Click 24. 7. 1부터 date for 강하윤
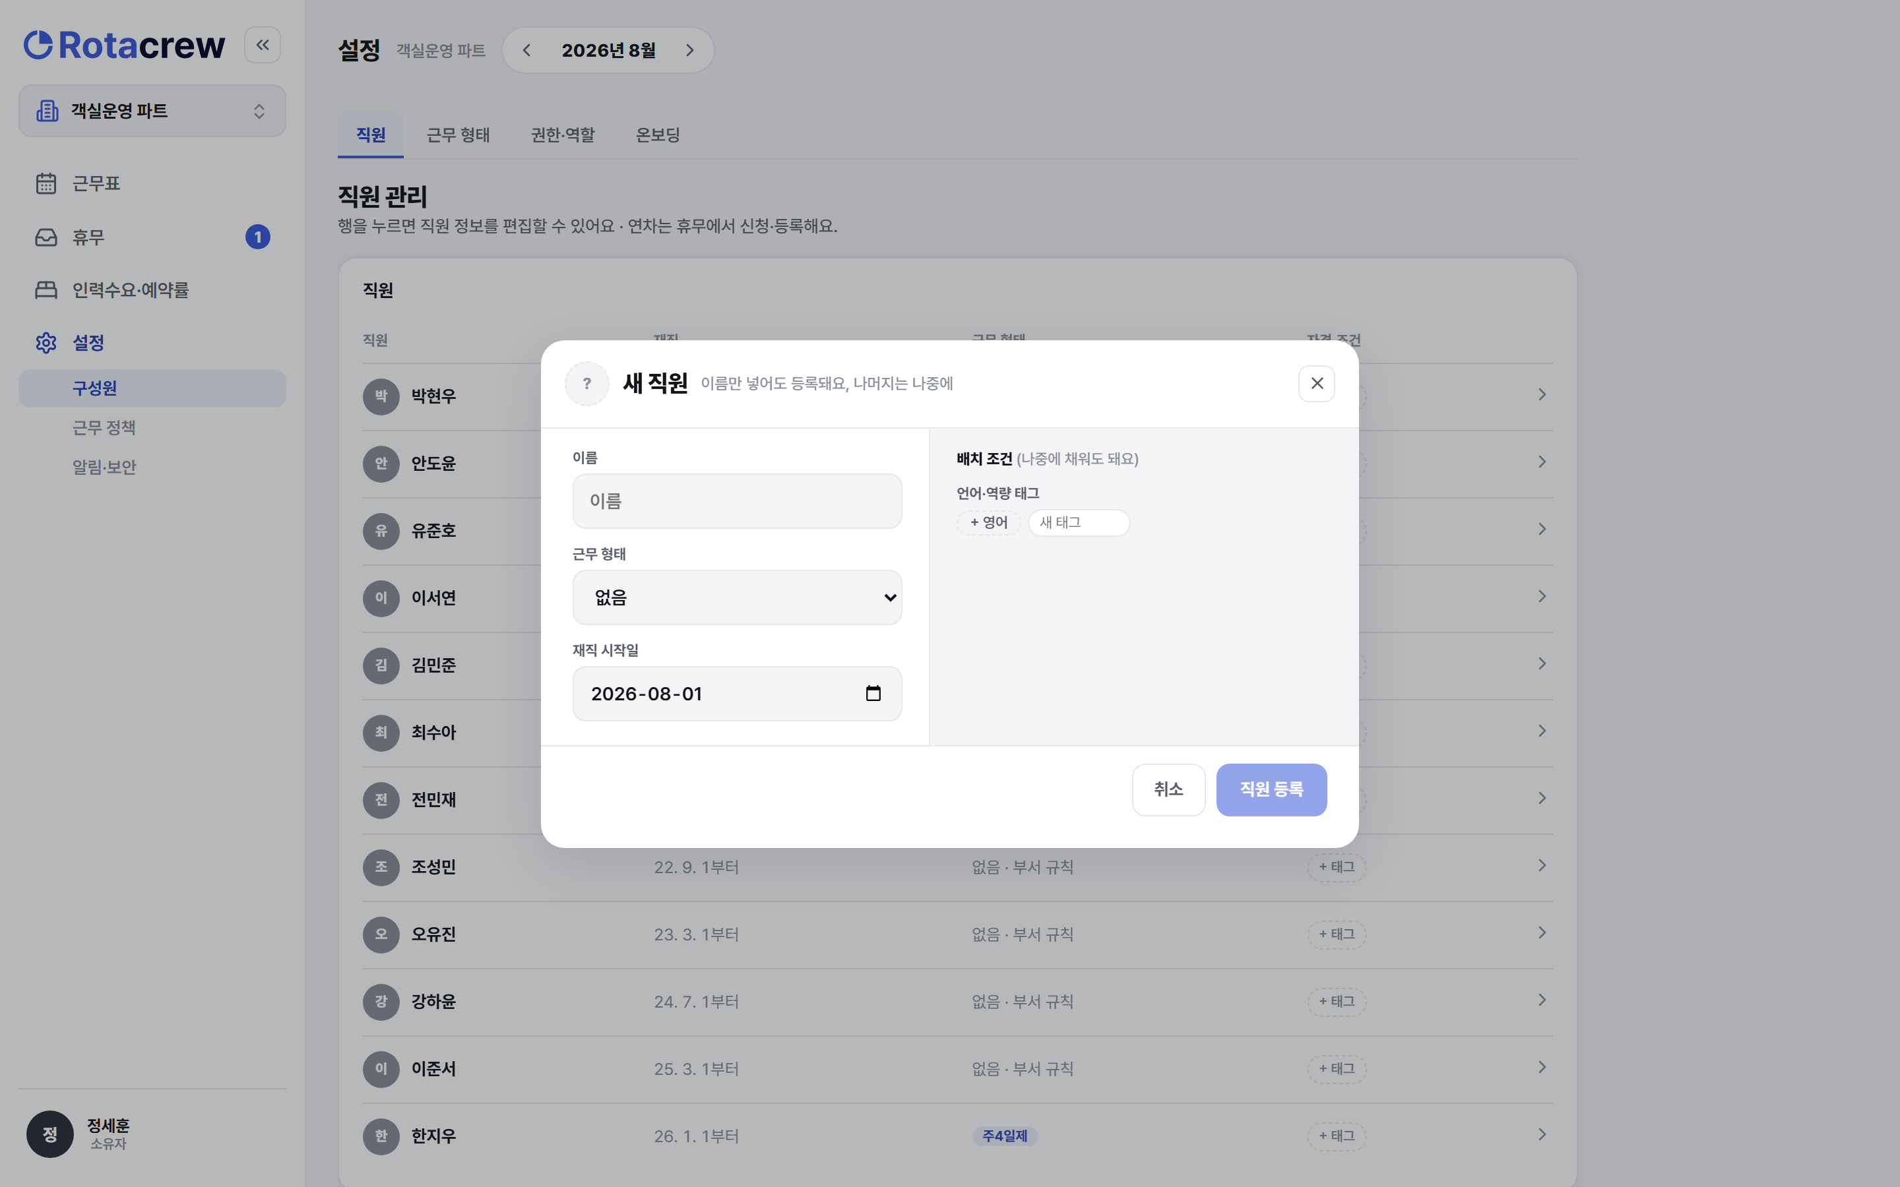This screenshot has width=1900, height=1187. pyautogui.click(x=697, y=1002)
